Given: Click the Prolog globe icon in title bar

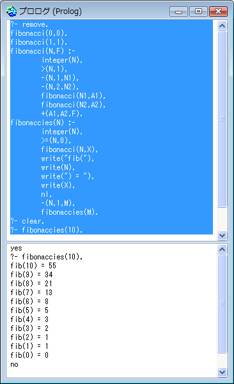Looking at the screenshot, I should pyautogui.click(x=12, y=12).
